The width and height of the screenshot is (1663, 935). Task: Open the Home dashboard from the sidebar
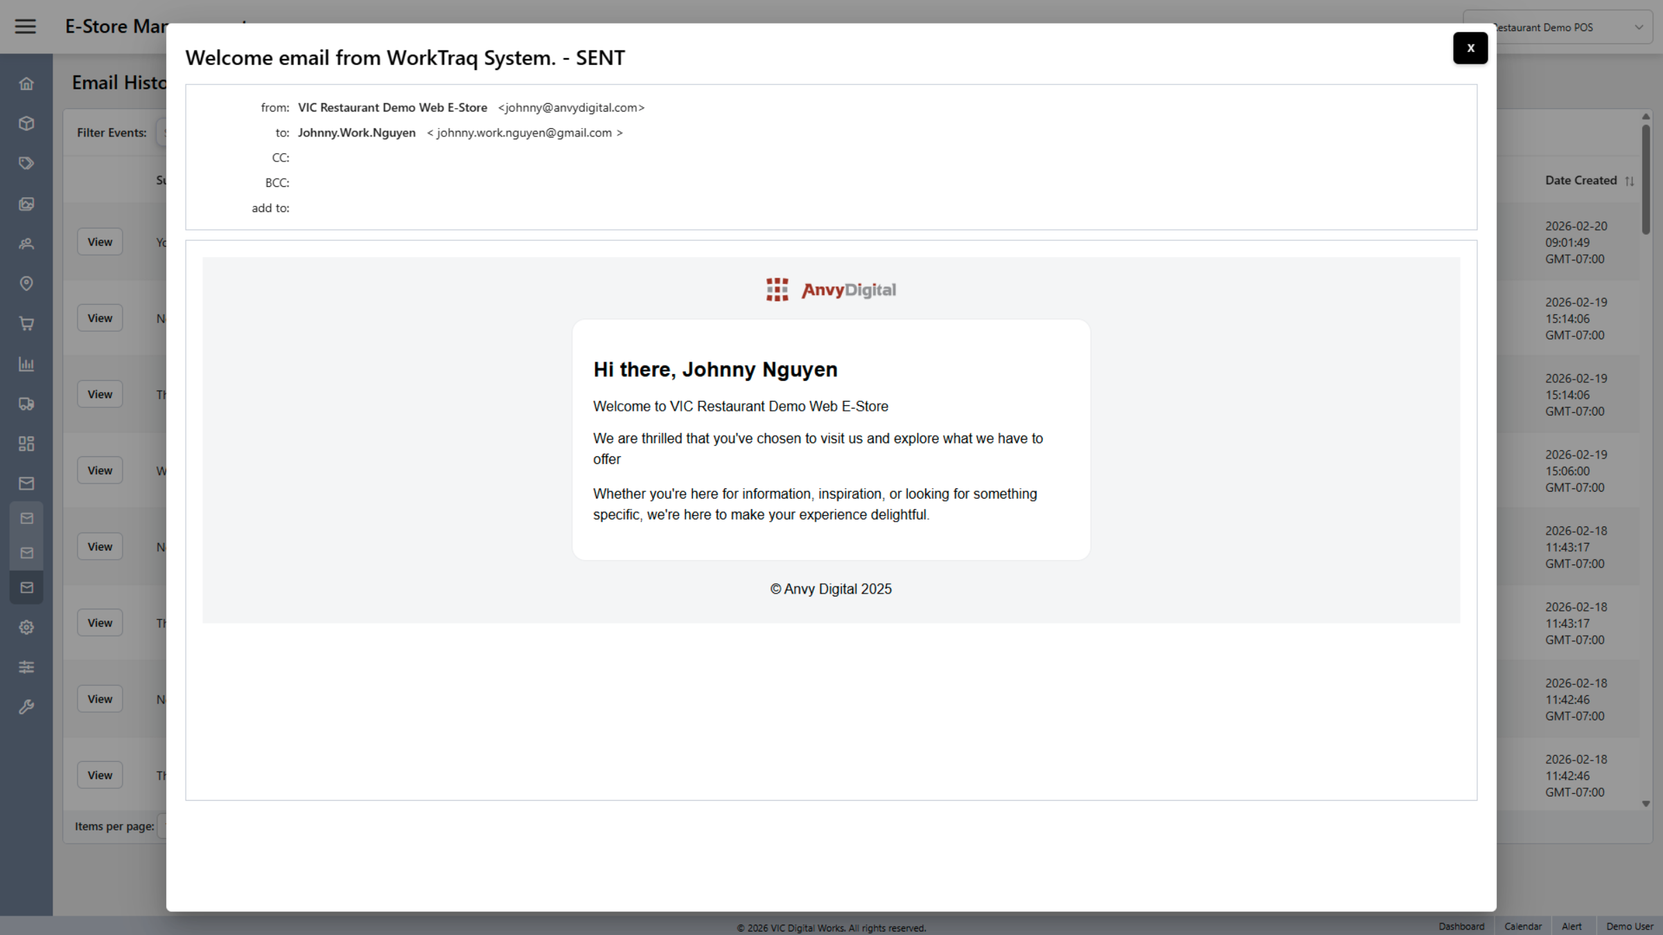point(26,83)
